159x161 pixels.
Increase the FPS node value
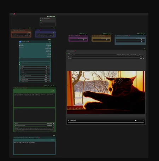point(54,34)
